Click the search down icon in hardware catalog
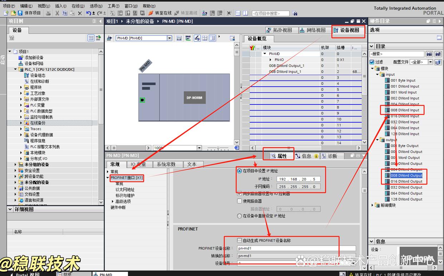 point(429,54)
